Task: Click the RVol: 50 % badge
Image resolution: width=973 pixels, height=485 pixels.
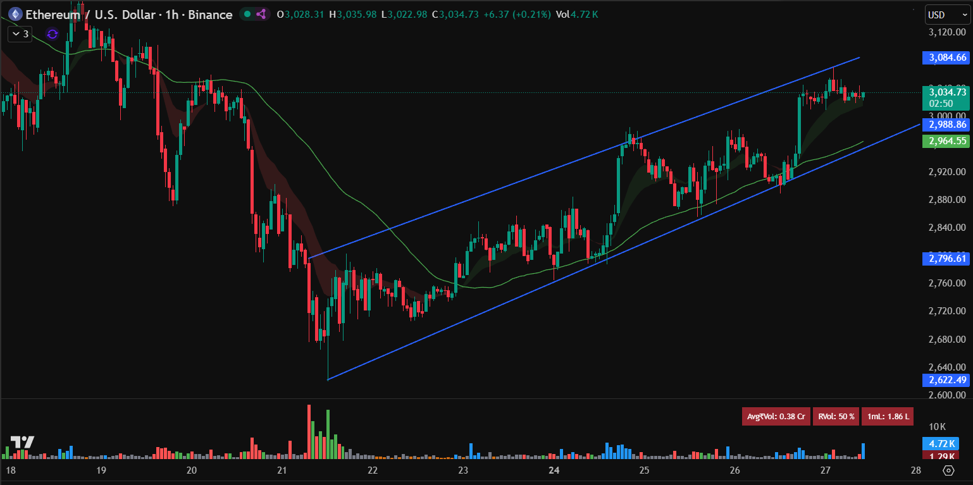Action: [835, 416]
